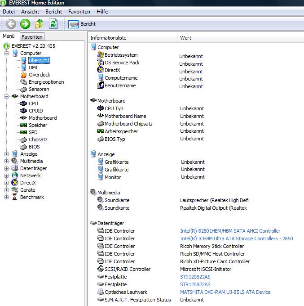Expand the Anzeige tree node
The height and width of the screenshot is (306, 304).
click(7, 154)
